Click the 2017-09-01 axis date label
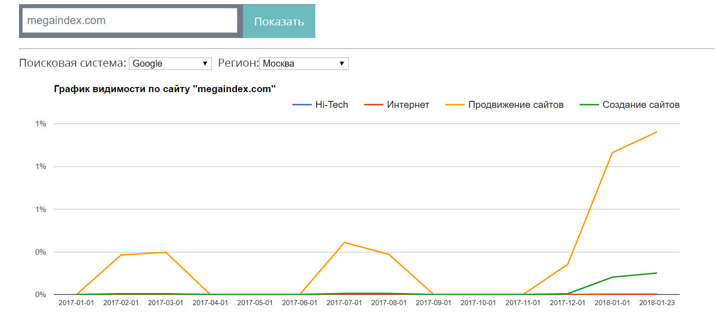Screen dimensions: 715x325 434,303
